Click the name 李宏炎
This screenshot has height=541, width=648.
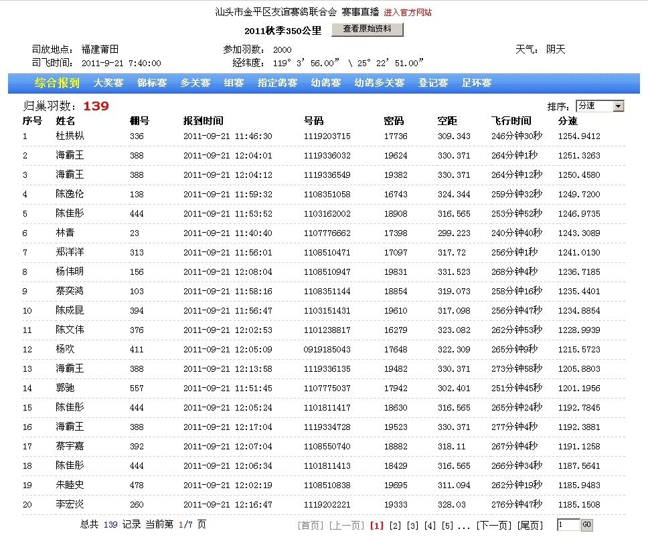coord(70,505)
